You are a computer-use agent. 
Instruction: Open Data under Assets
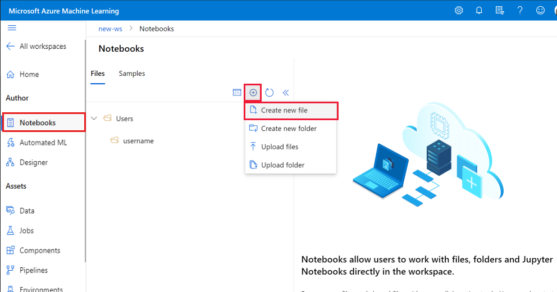click(20, 211)
